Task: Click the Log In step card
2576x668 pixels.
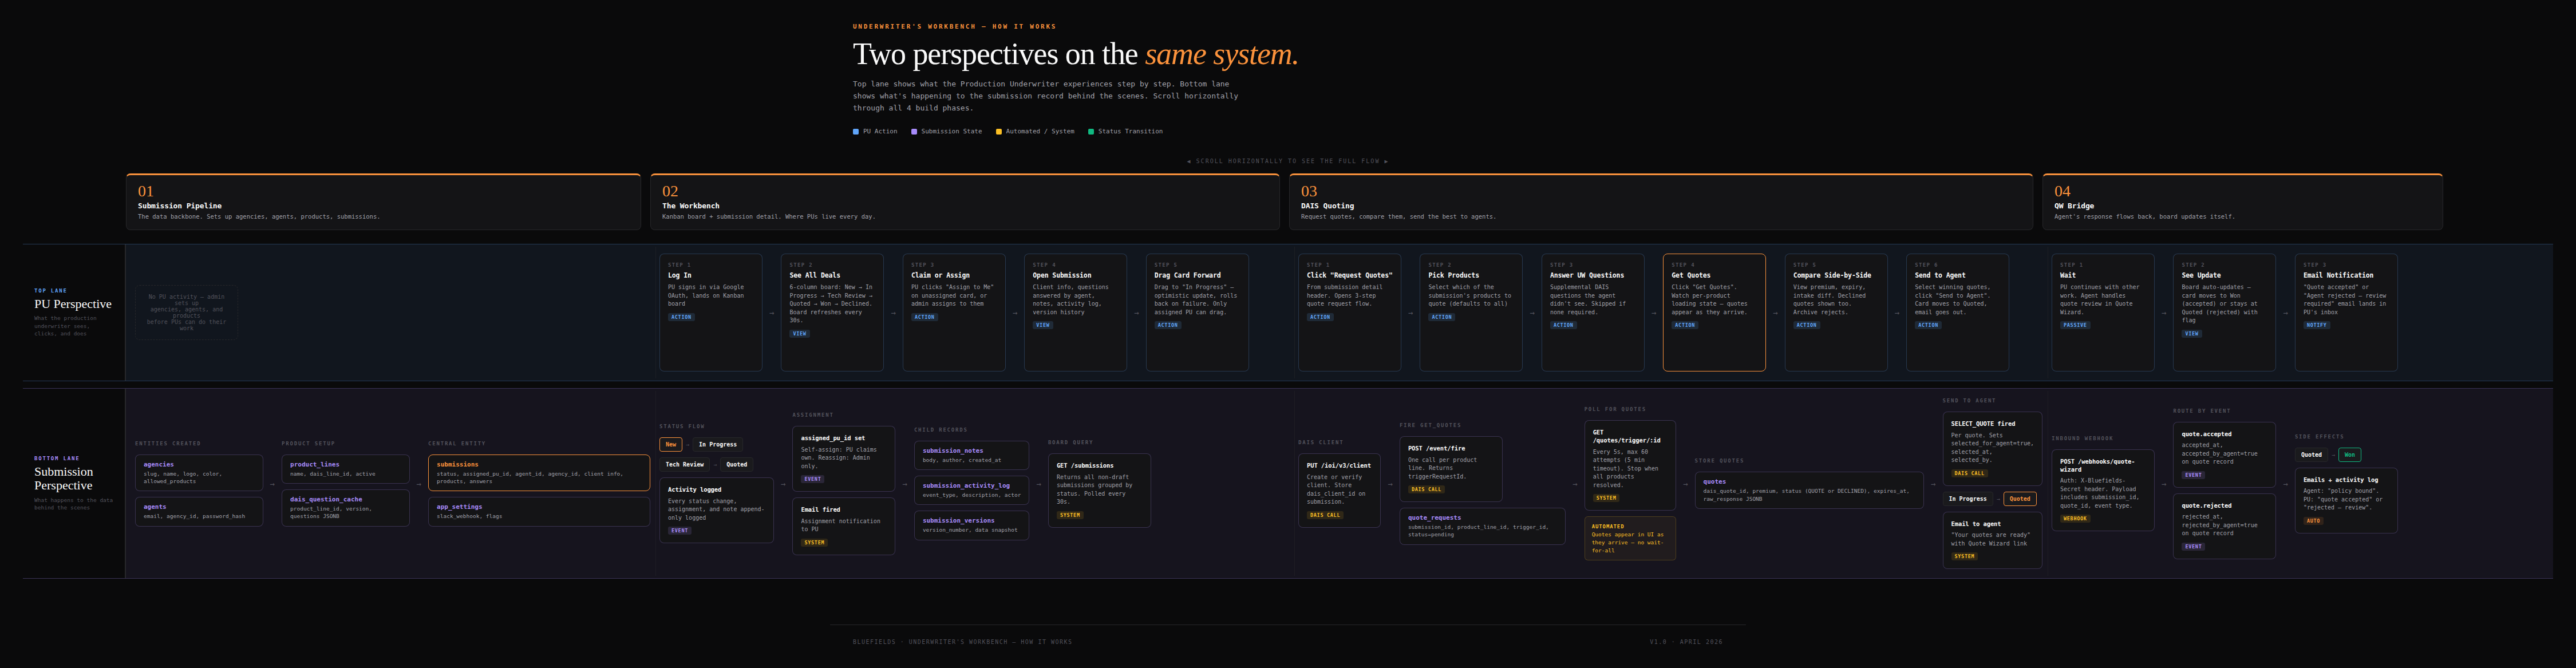Action: point(711,312)
